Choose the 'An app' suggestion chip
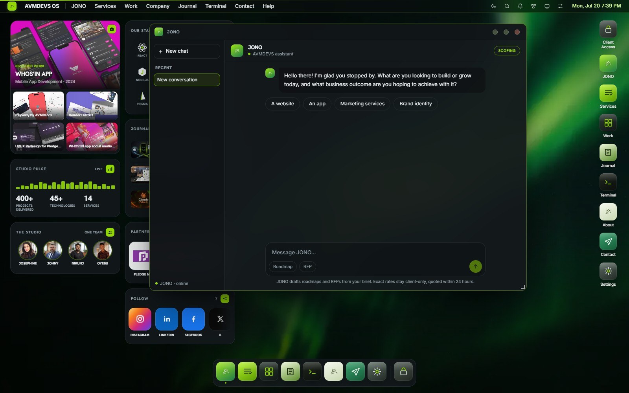The width and height of the screenshot is (629, 393). pyautogui.click(x=317, y=104)
